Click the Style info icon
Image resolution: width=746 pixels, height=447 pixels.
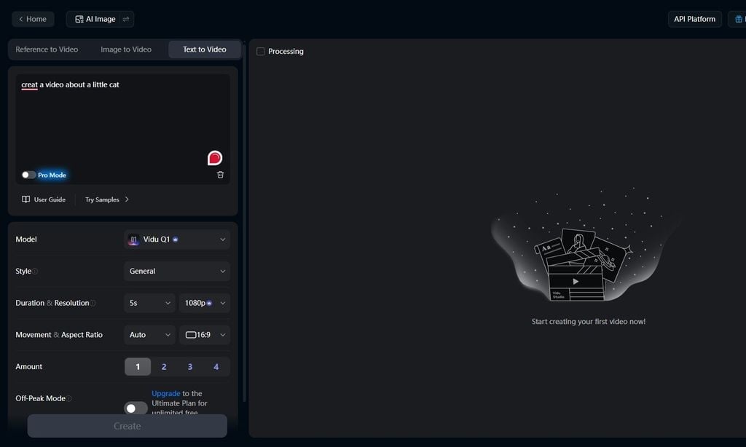(x=35, y=272)
